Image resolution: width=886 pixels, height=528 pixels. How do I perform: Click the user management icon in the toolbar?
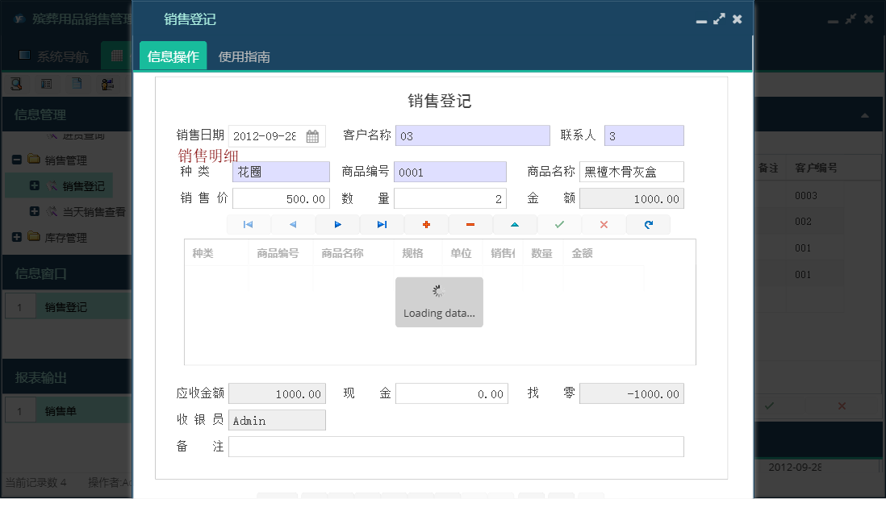pos(108,83)
